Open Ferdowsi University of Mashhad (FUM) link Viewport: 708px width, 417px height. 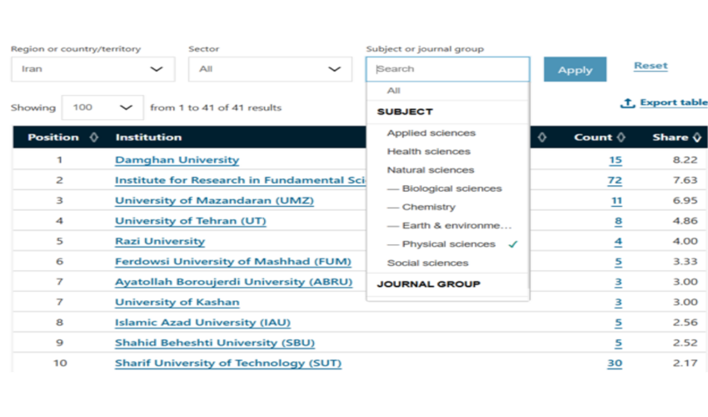click(x=232, y=262)
